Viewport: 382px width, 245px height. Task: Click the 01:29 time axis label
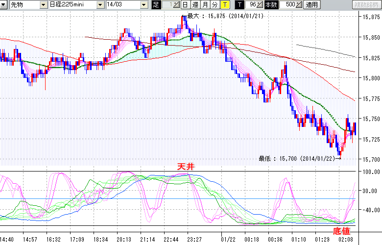coord(322,240)
